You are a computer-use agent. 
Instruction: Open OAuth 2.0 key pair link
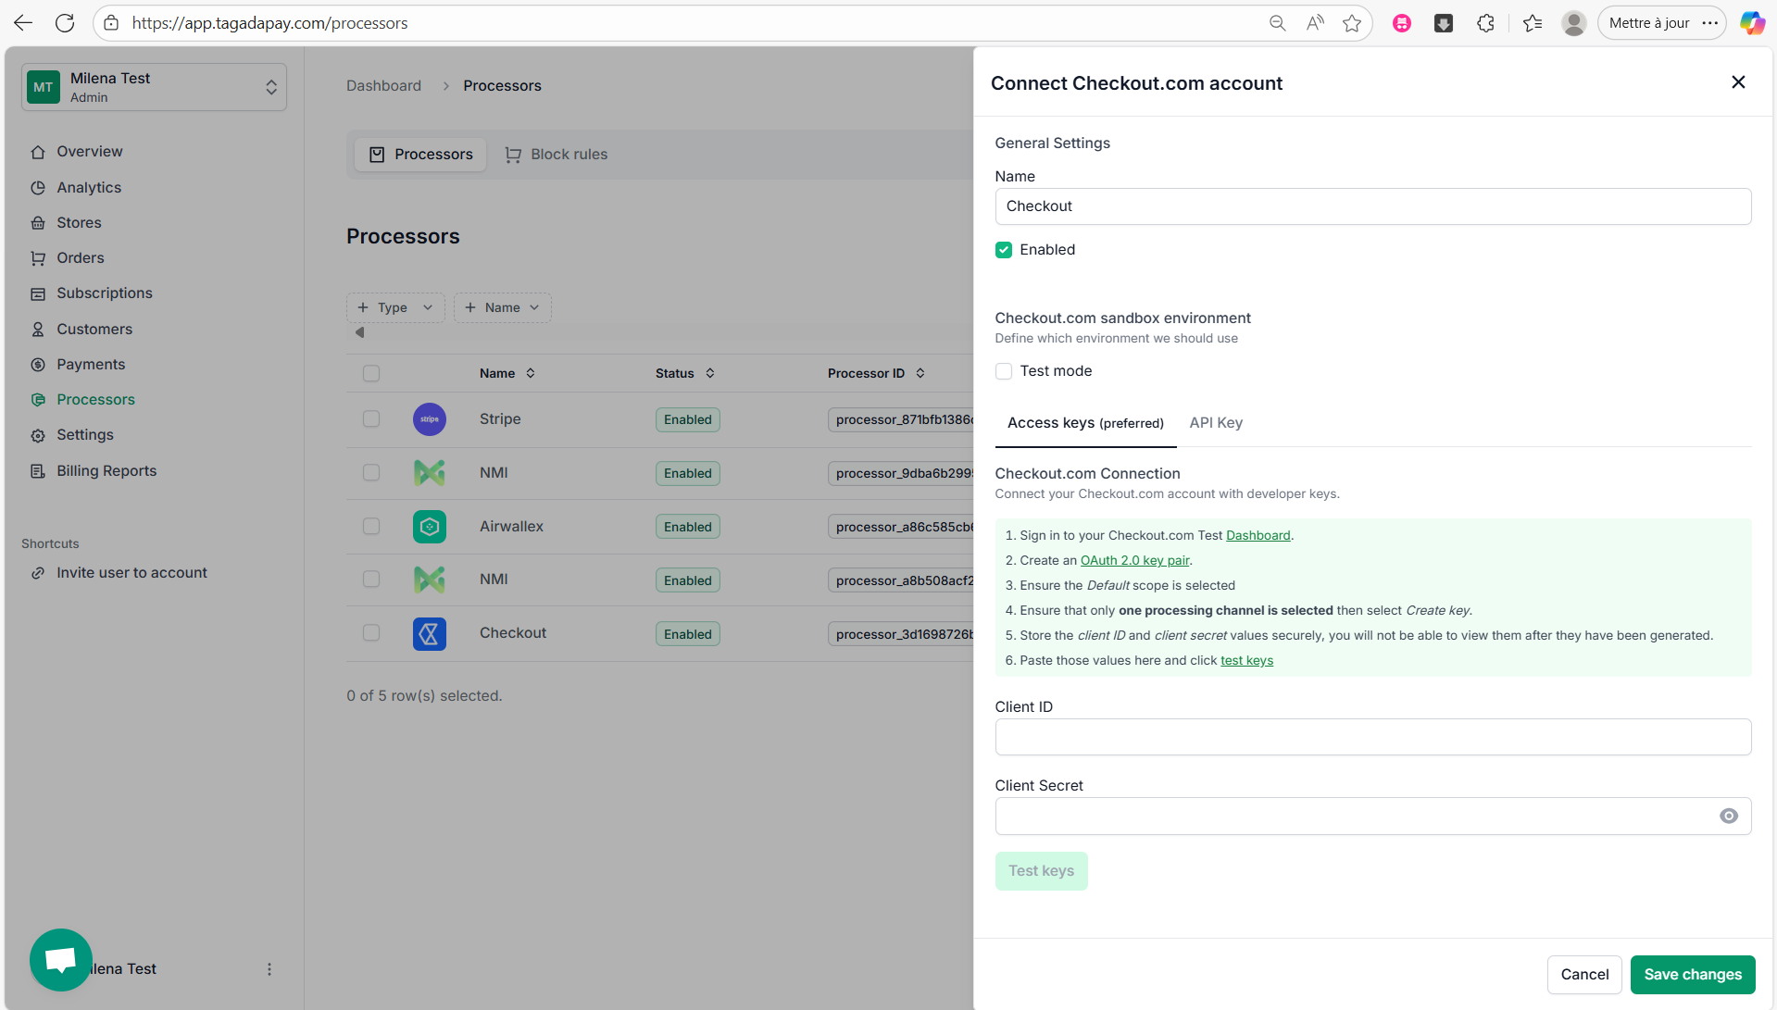point(1134,561)
